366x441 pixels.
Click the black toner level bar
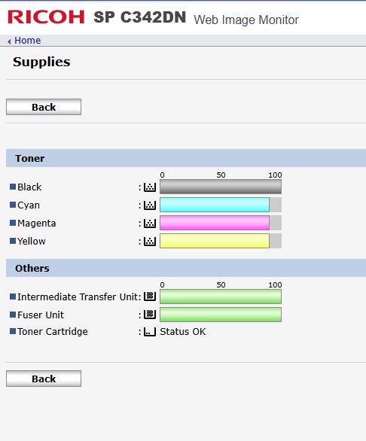221,187
